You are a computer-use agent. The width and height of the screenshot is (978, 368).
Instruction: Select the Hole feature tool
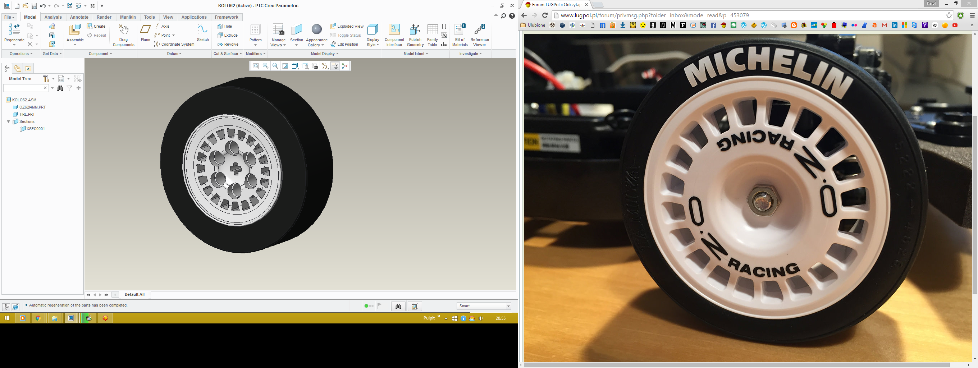coord(225,26)
